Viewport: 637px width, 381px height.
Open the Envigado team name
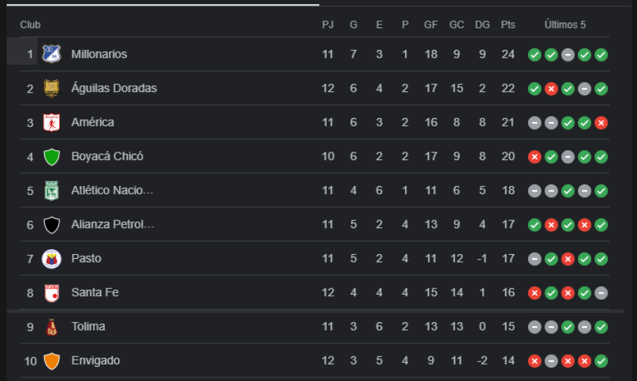pos(96,361)
